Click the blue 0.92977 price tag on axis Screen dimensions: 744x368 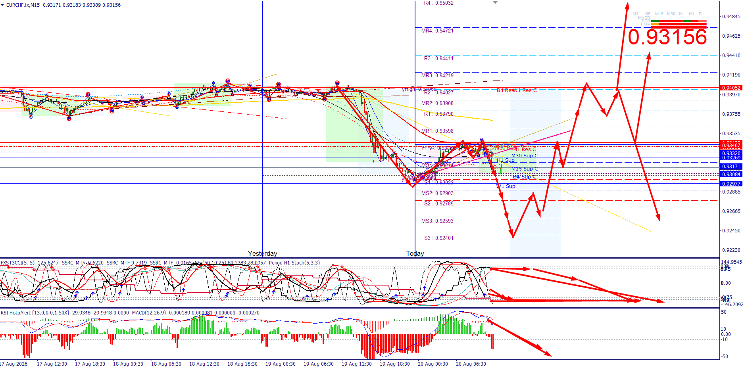click(731, 184)
